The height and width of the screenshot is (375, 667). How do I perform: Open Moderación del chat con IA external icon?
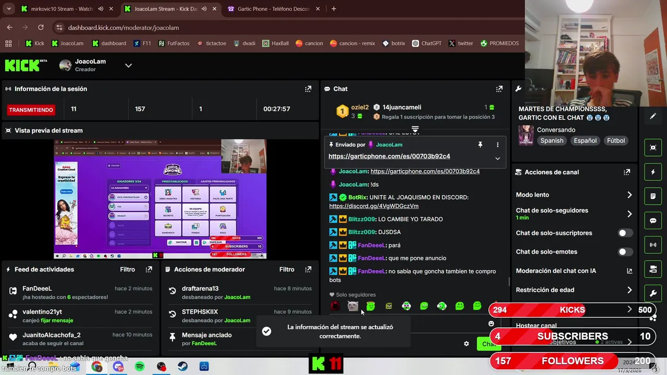click(x=629, y=271)
